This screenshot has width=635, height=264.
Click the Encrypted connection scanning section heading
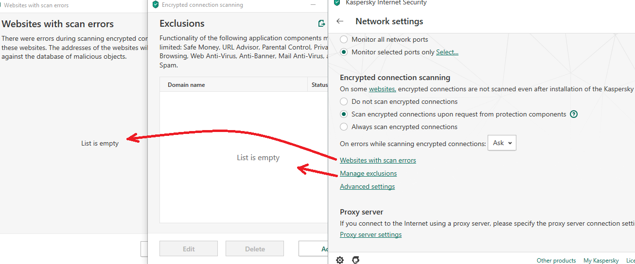[395, 77]
